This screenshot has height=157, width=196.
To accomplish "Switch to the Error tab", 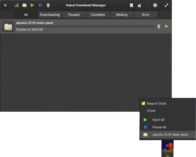I will (146, 15).
